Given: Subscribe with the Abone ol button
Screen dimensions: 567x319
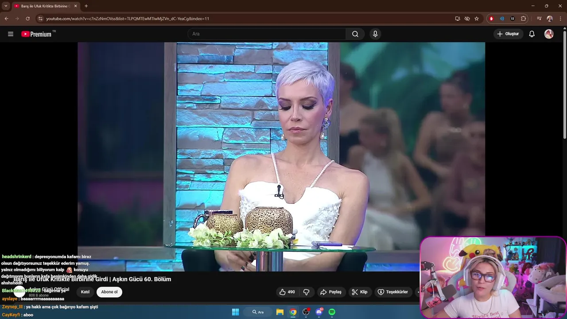Looking at the screenshot, I should point(109,292).
